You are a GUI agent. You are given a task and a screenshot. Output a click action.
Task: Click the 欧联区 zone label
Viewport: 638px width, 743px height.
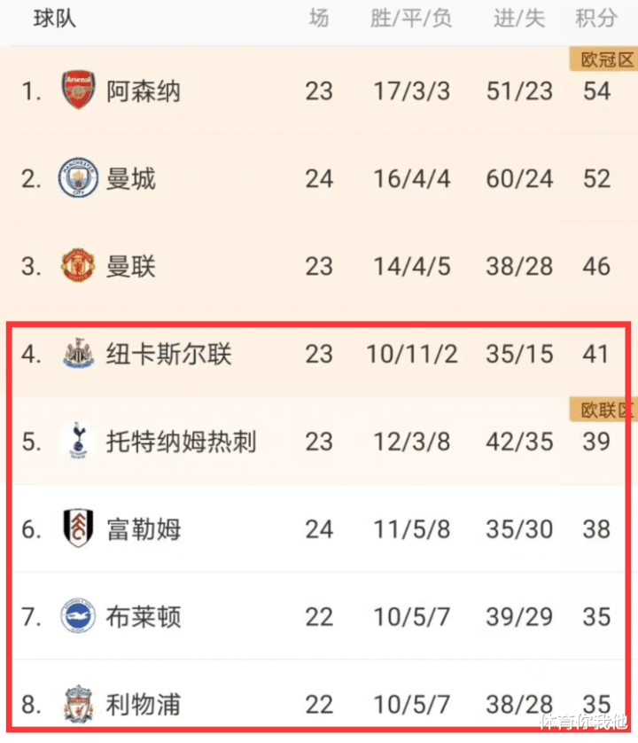click(x=604, y=410)
